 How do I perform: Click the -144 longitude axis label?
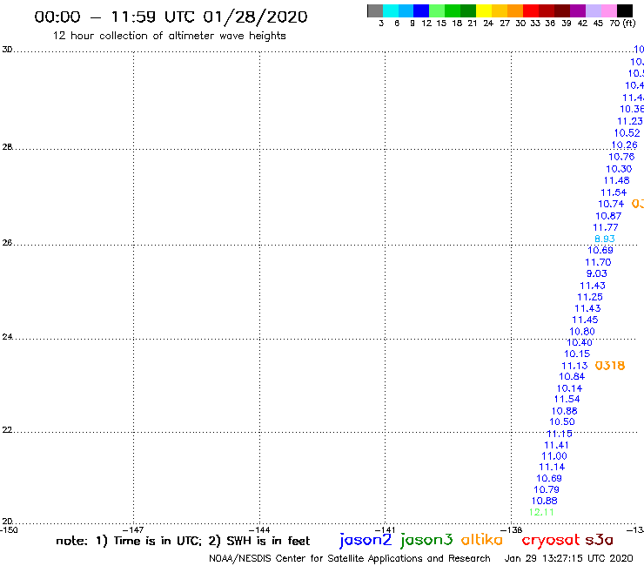[259, 530]
